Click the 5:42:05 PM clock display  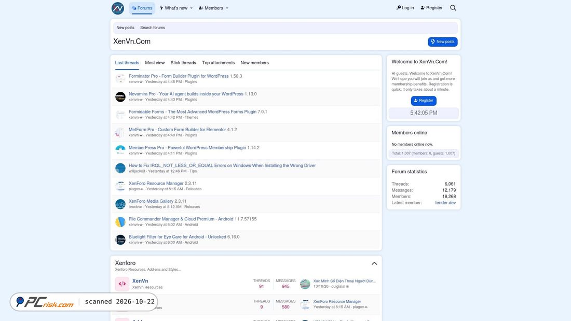point(424,113)
